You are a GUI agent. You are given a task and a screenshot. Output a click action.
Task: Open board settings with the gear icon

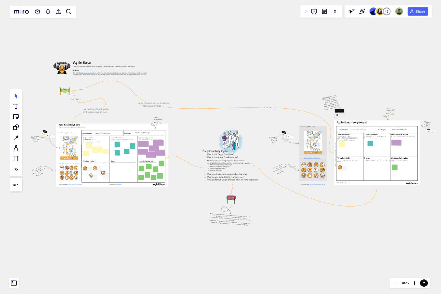(x=37, y=11)
